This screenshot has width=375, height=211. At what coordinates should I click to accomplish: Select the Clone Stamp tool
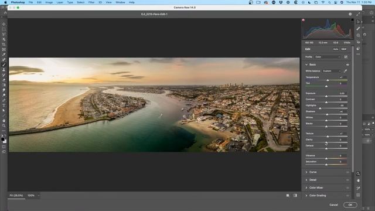click(x=4, y=70)
